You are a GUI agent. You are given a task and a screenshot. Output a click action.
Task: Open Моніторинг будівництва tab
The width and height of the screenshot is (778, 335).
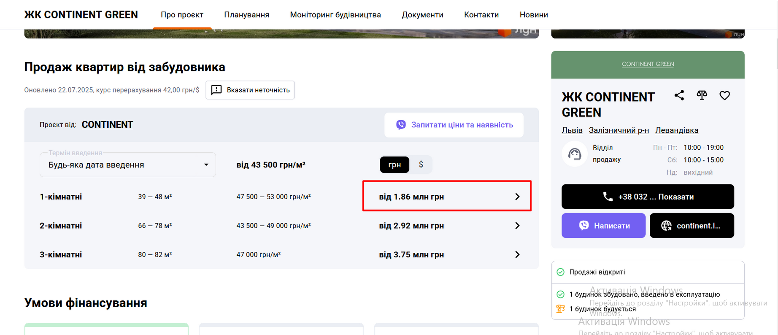pos(335,15)
